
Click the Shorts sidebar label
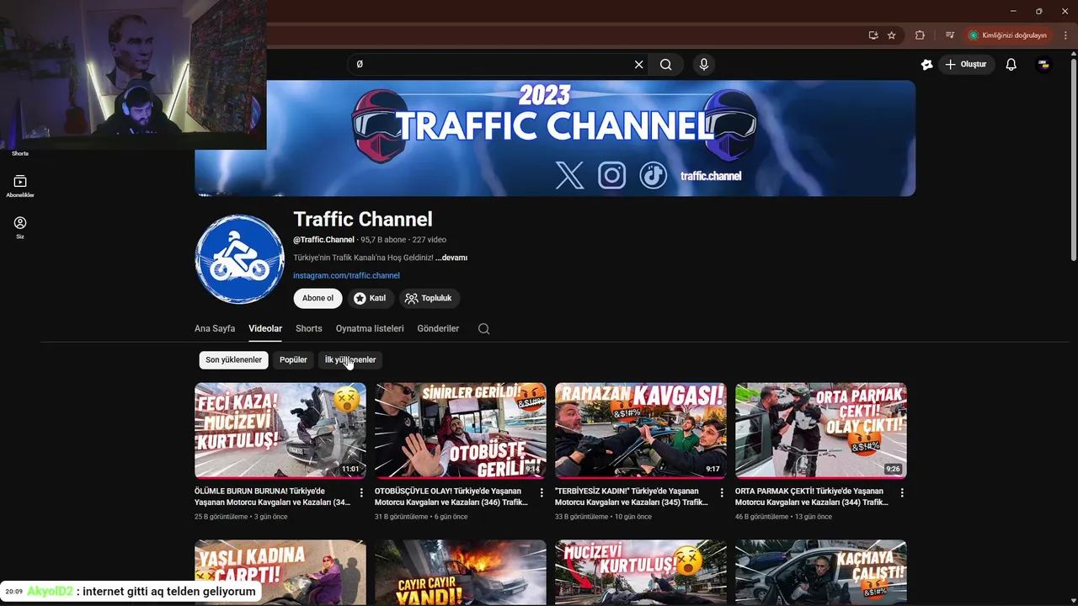click(20, 153)
